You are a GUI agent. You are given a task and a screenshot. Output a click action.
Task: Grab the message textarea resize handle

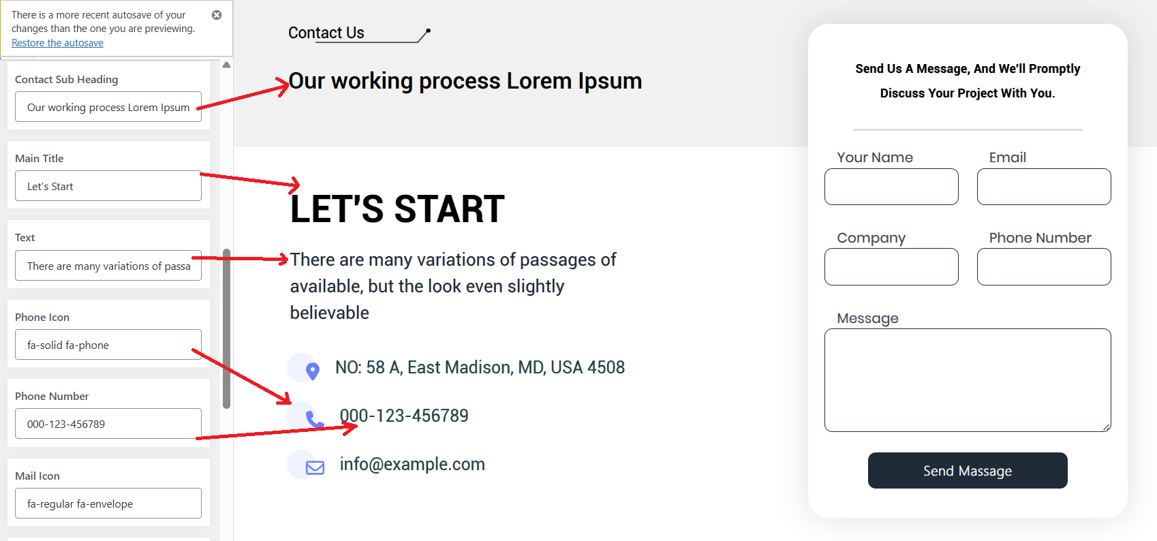coord(1106,427)
